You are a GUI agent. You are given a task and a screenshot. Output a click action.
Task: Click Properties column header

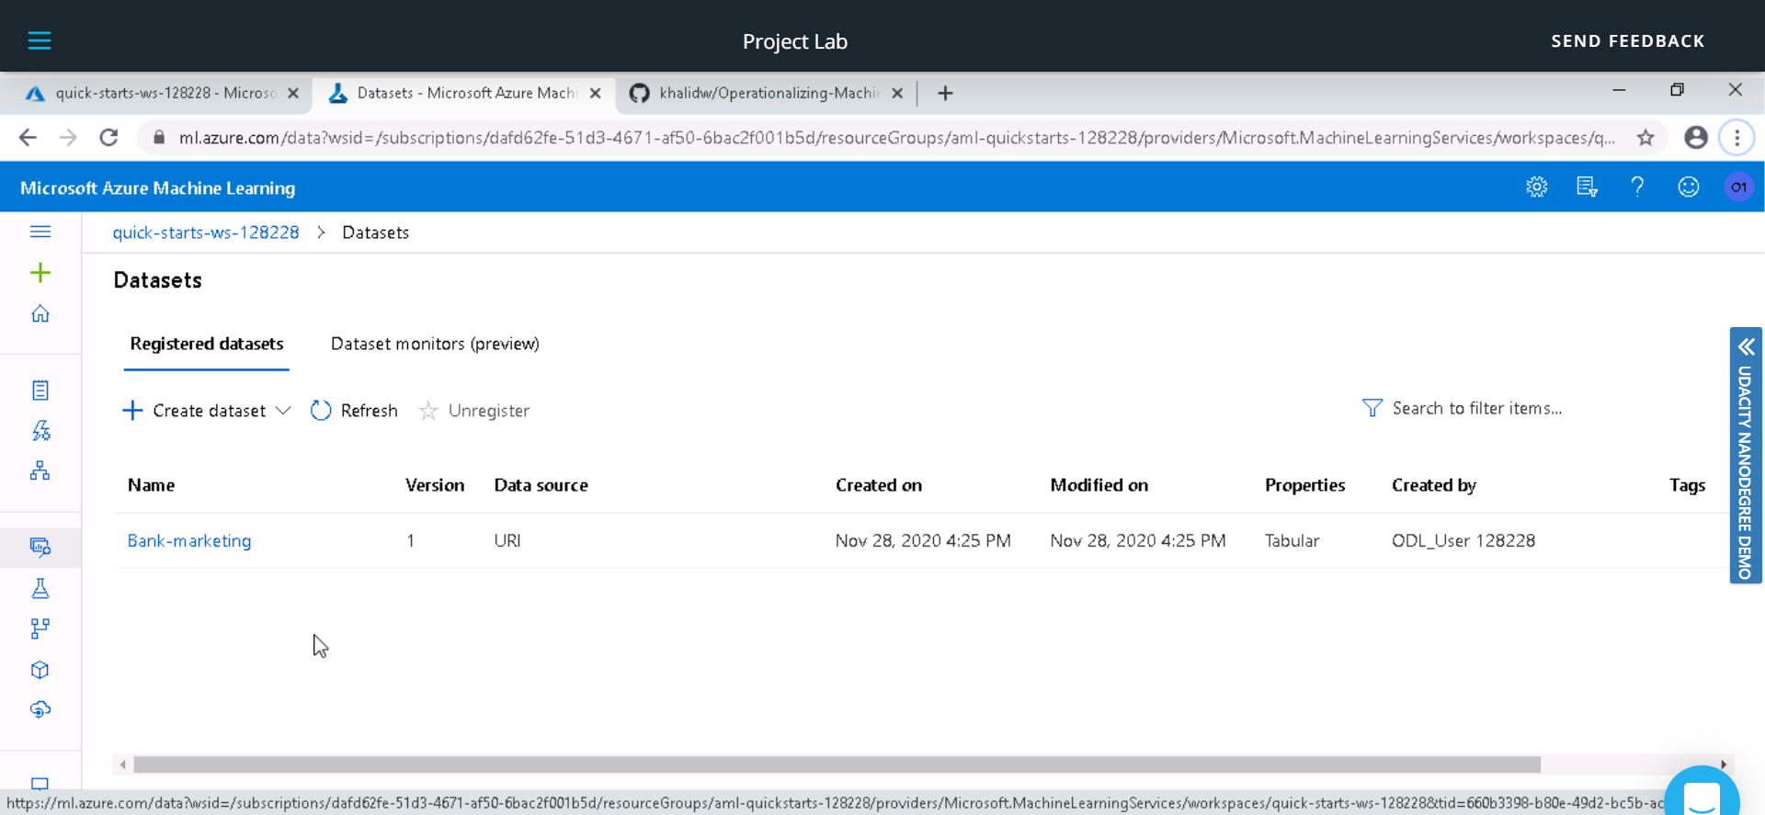1304,485
